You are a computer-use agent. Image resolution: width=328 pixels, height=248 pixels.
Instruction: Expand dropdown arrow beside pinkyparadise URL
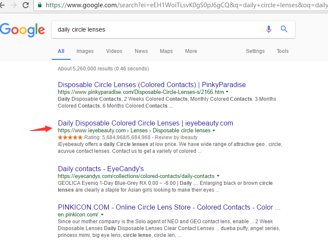tap(227, 92)
